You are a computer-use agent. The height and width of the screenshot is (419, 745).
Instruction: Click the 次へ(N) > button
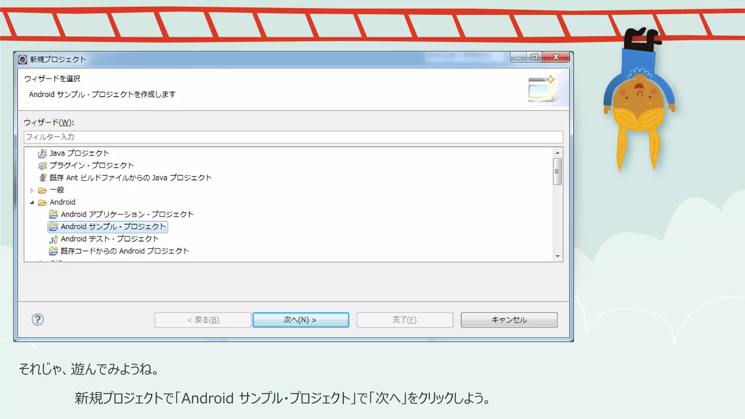(x=301, y=320)
